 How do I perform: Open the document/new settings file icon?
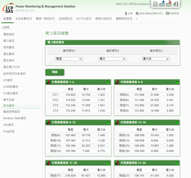(x=155, y=4)
